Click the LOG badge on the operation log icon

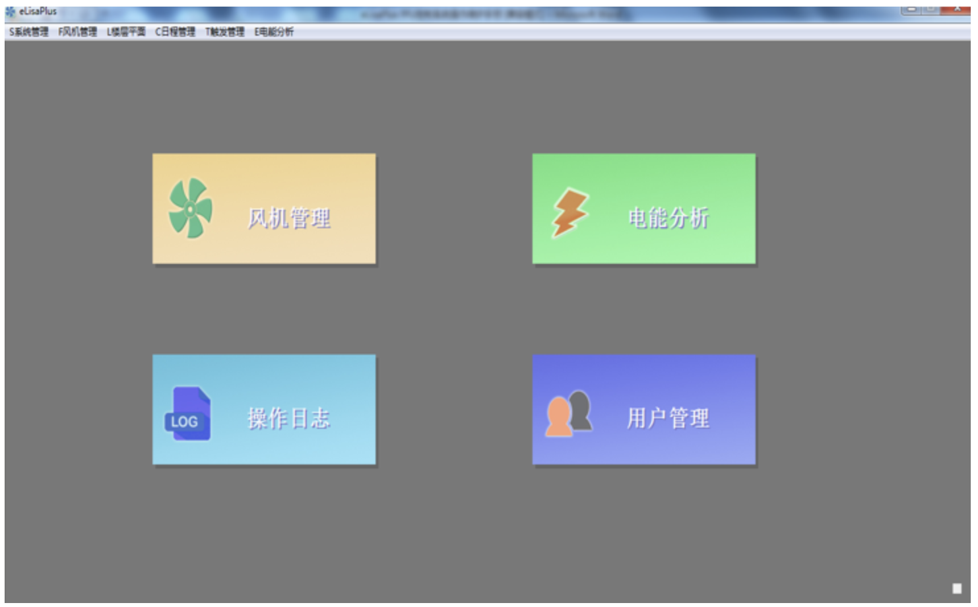(183, 420)
